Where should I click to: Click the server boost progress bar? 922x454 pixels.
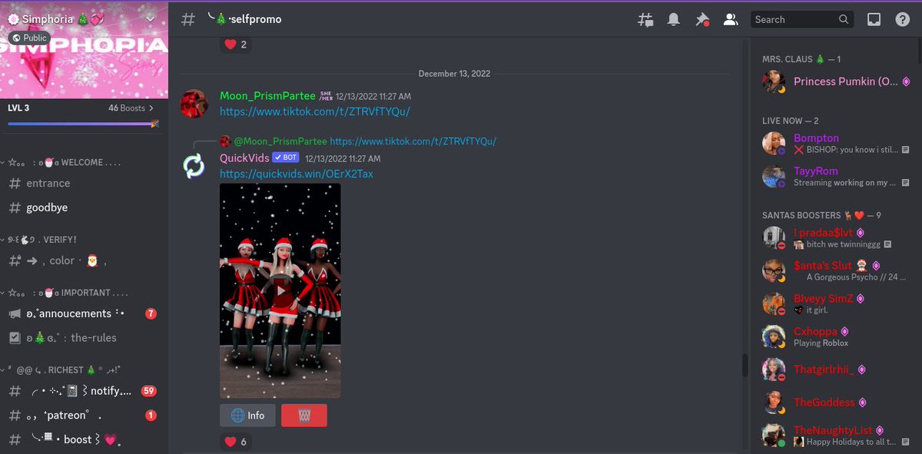pos(84,123)
